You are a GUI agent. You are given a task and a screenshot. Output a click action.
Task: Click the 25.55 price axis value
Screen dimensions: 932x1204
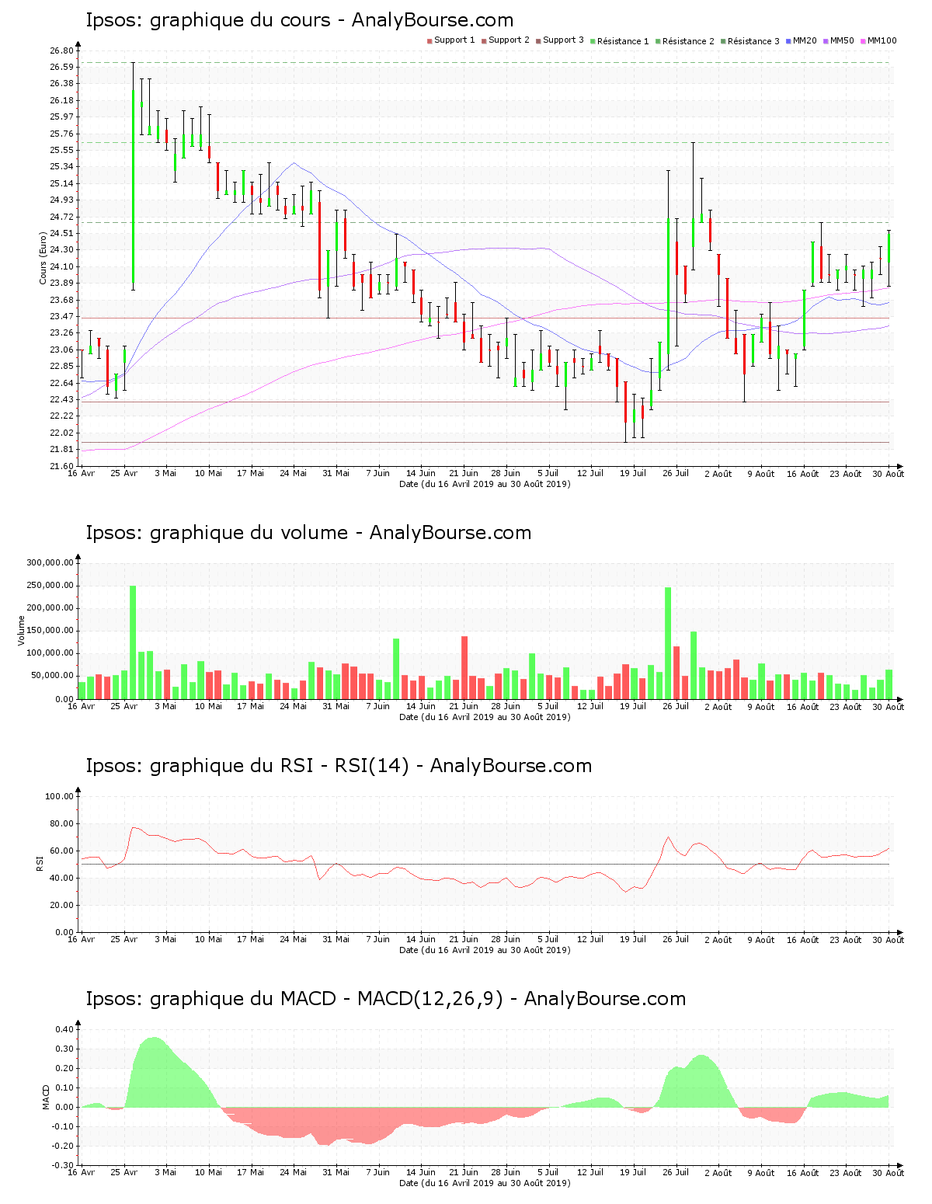click(x=61, y=150)
